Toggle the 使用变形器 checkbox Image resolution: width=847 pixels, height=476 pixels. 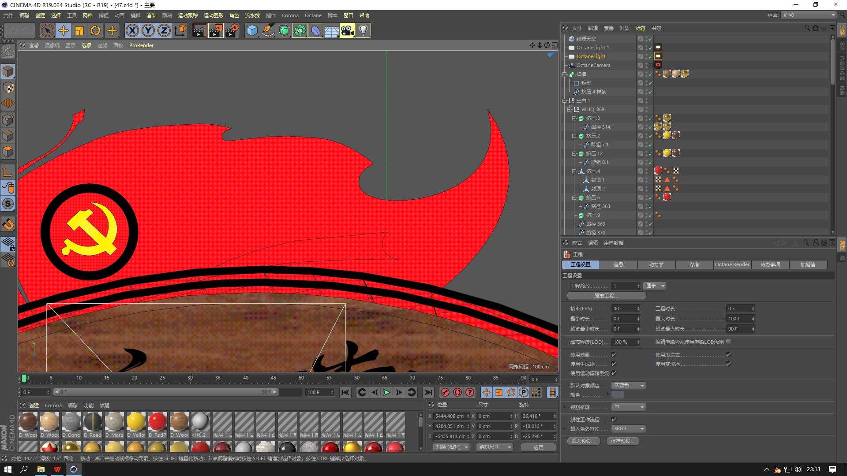(728, 364)
